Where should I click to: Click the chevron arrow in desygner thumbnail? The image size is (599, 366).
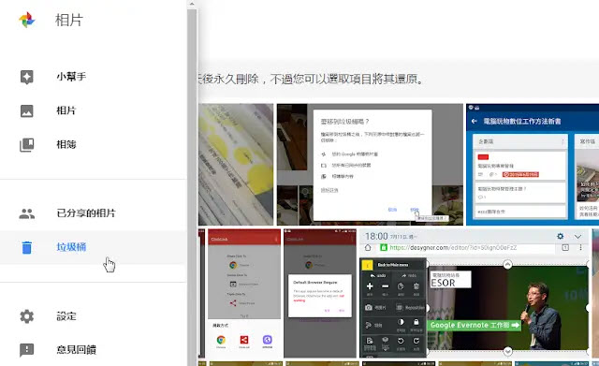pos(577,237)
